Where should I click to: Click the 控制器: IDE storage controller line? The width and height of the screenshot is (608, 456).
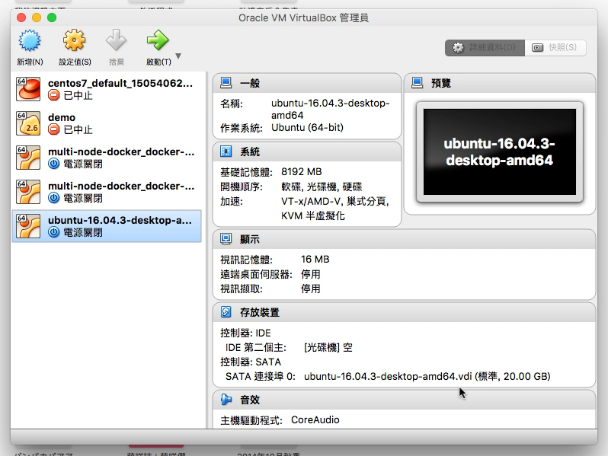click(x=245, y=333)
